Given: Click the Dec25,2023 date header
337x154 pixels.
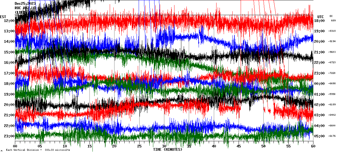Looking at the screenshot, I should pyautogui.click(x=25, y=4).
